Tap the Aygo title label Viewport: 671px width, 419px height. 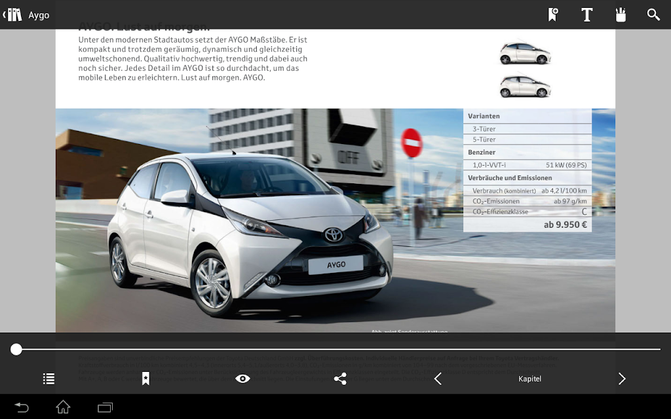[39, 15]
